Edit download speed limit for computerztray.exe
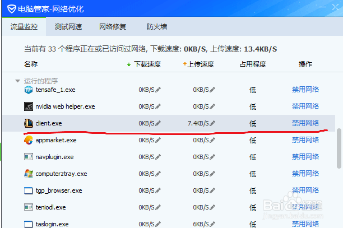This screenshot has height=228, width=343. click(x=158, y=174)
